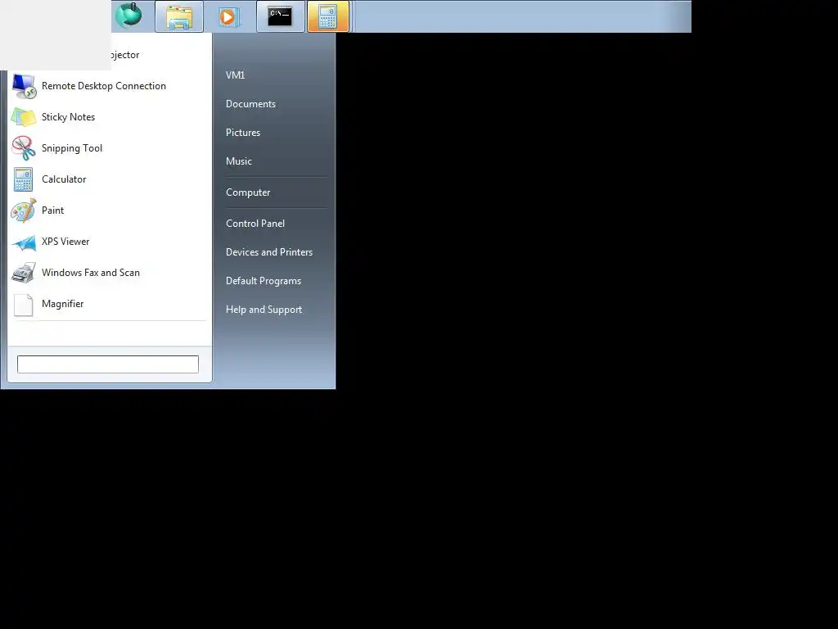838x629 pixels.
Task: Click the Start menu search box
Action: (x=108, y=364)
